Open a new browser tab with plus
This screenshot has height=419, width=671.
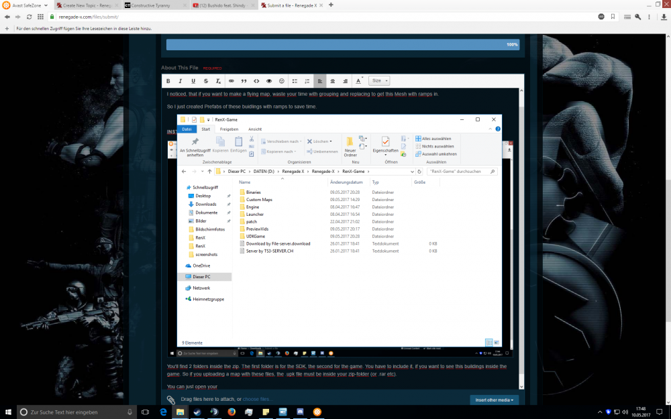point(331,5)
